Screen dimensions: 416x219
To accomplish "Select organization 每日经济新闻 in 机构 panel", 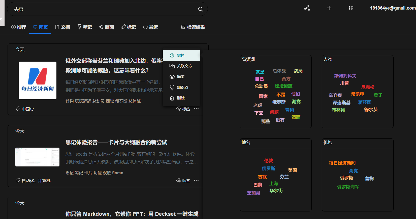I will (342, 163).
